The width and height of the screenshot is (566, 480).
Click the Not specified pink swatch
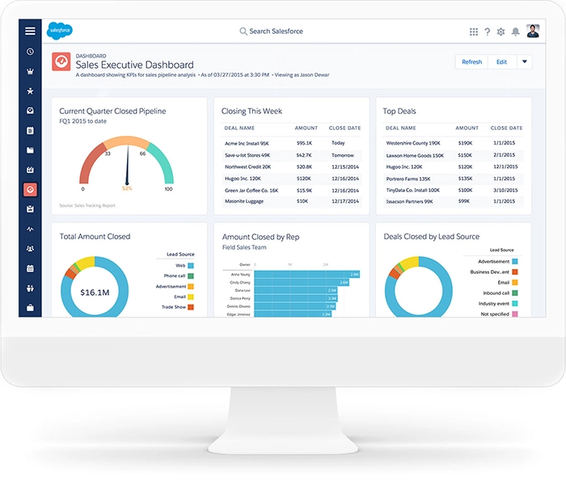pyautogui.click(x=515, y=314)
